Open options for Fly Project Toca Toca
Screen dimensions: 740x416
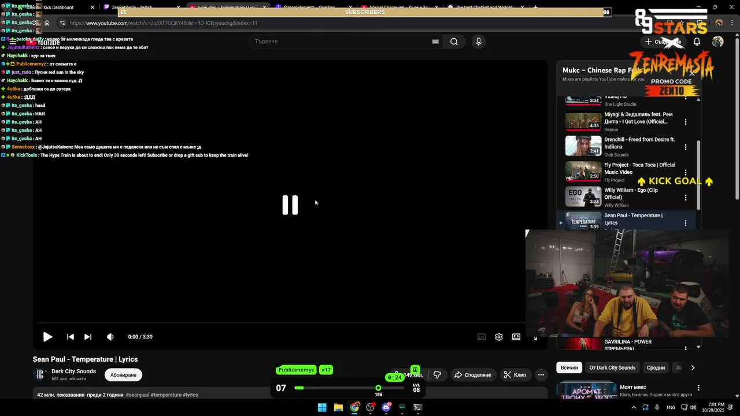[686, 172]
